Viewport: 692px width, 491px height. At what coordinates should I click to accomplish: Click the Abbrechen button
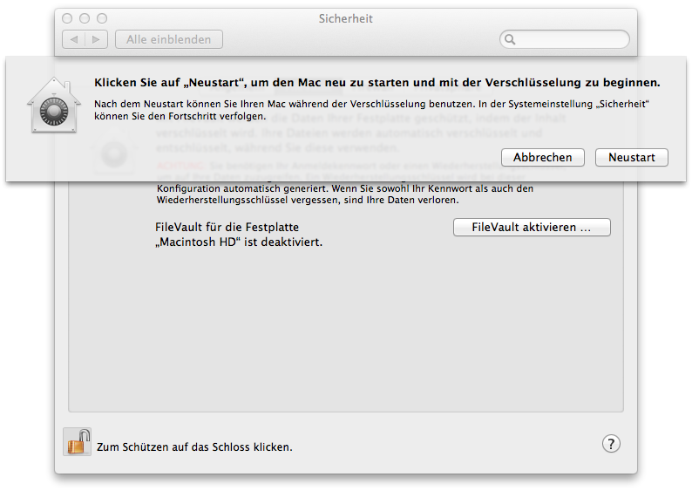543,158
